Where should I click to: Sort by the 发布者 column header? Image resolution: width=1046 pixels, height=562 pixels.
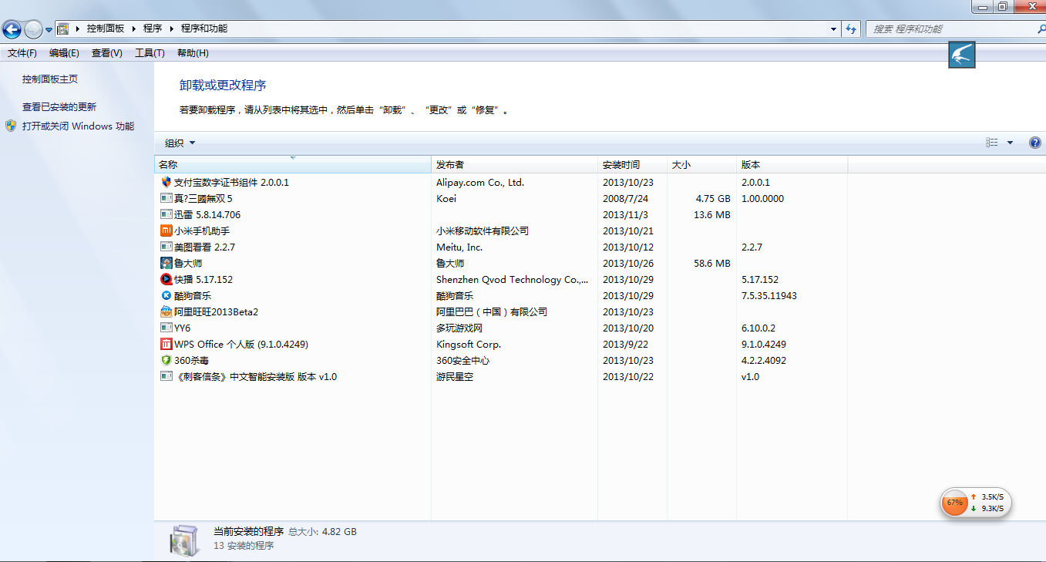pos(515,165)
